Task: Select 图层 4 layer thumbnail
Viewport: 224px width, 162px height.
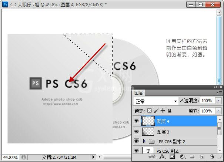Action: tap(148, 121)
